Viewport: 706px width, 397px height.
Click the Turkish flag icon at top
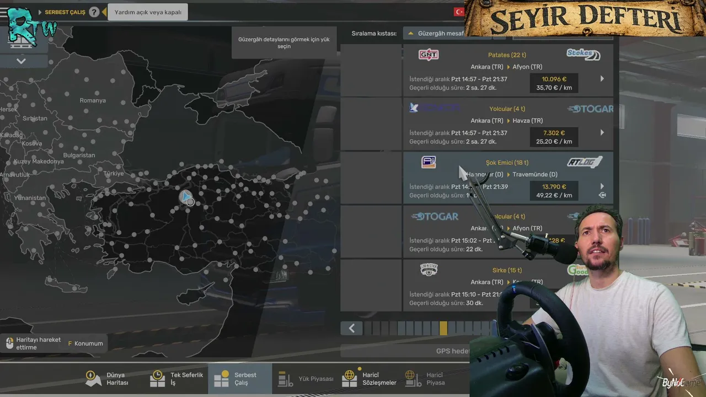459,12
